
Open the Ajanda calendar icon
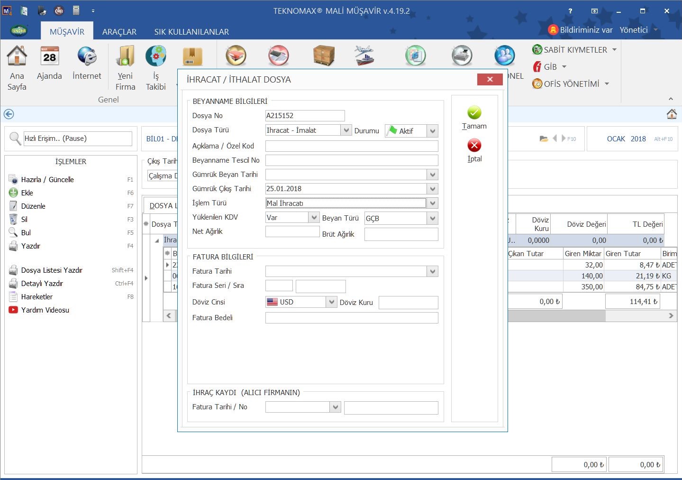pyautogui.click(x=49, y=56)
